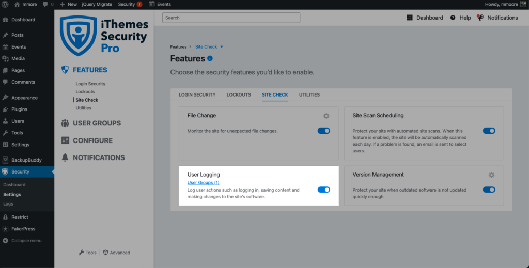Image resolution: width=529 pixels, height=268 pixels.
Task: Open Dashboard under Security submenu
Action: [x=14, y=185]
